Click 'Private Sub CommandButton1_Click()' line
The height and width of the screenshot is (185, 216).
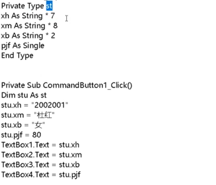(x=67, y=85)
